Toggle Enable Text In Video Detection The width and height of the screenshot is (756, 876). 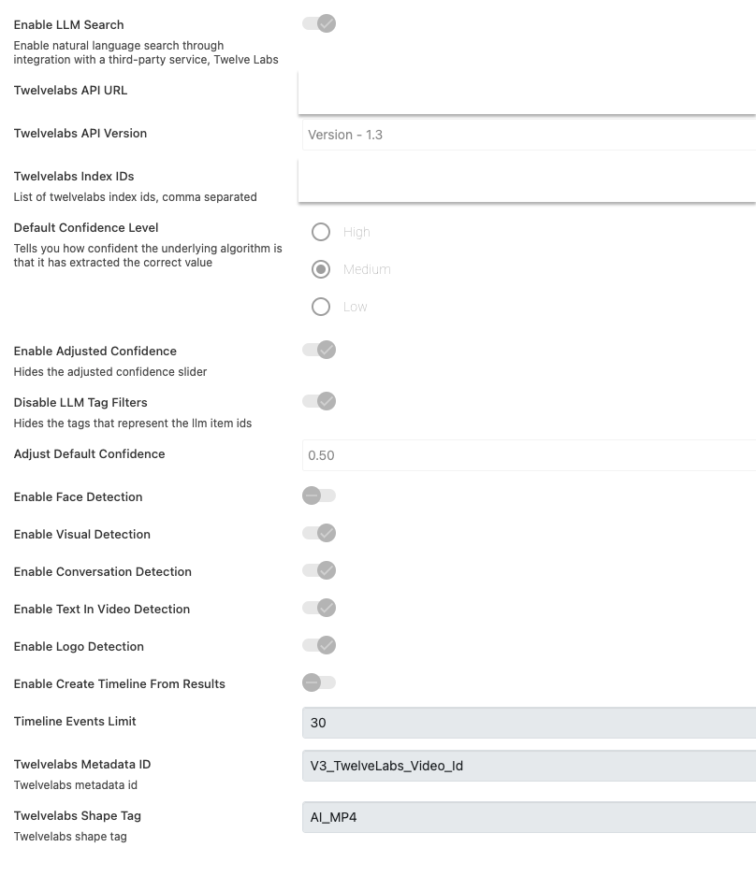point(319,608)
